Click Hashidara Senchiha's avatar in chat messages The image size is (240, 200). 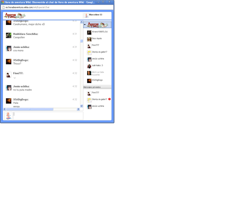click(9, 35)
